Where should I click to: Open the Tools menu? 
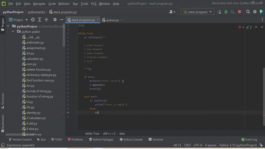pos(84,4)
